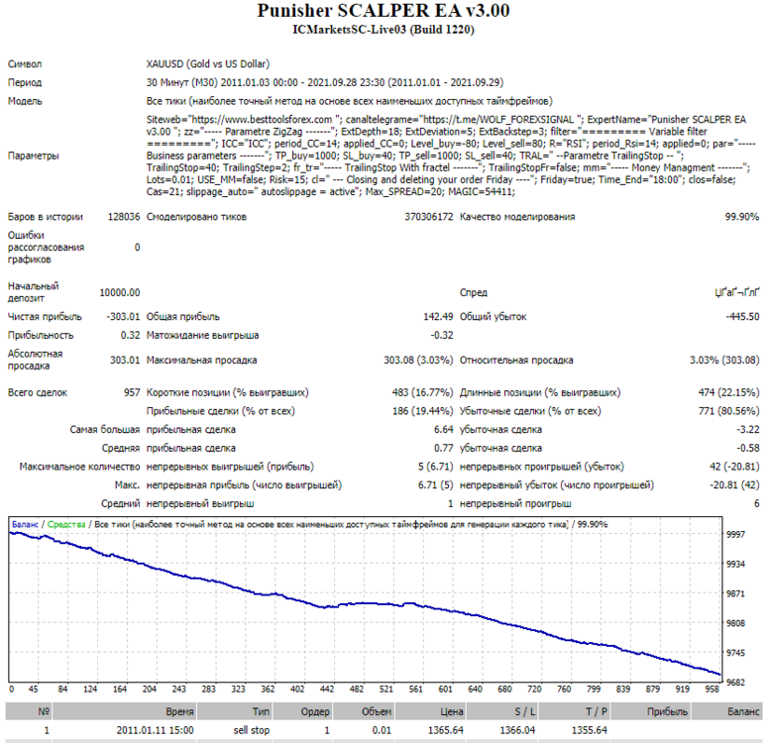This screenshot has width=770, height=743.
Task: Click the T / P column header
Action: point(575,711)
